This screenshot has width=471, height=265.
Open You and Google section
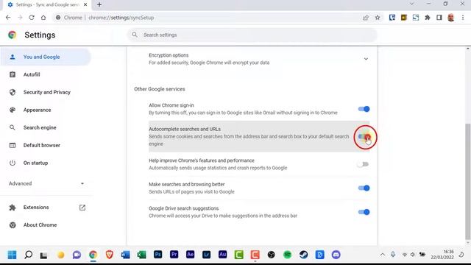point(46,57)
